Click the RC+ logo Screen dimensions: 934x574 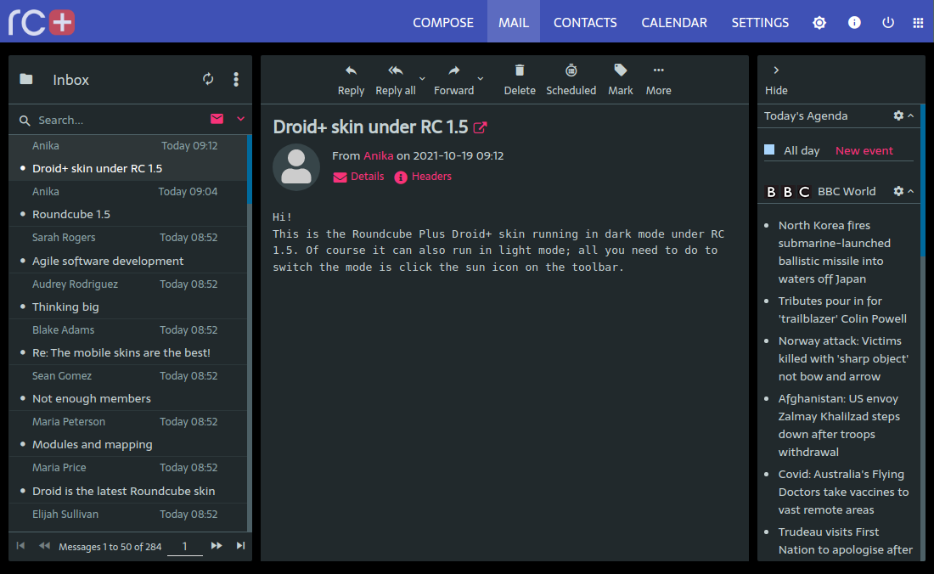click(42, 23)
